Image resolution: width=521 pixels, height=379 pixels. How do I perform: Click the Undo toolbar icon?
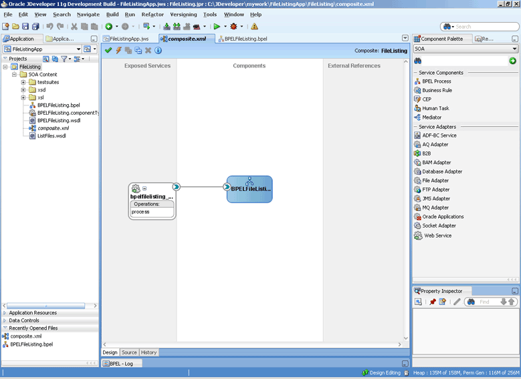pyautogui.click(x=50, y=26)
